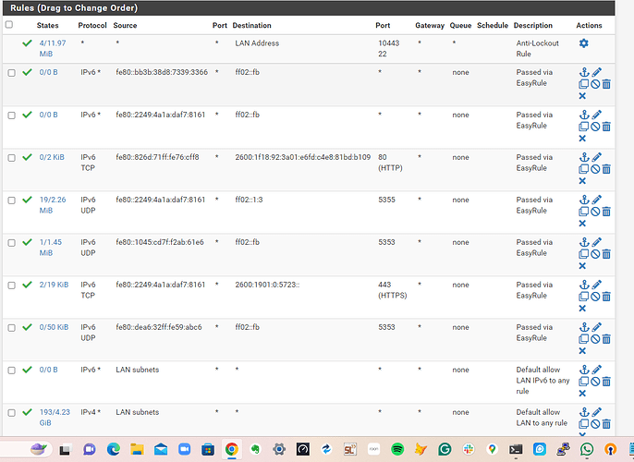This screenshot has width=634, height=462.
Task: Disable the port 443 (HTTPS) rule
Action: [x=595, y=297]
